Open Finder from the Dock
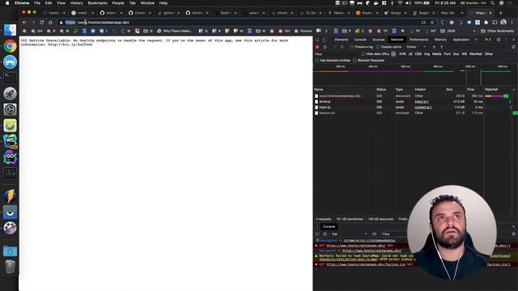Screen dimensions: 518x291 pos(10,30)
